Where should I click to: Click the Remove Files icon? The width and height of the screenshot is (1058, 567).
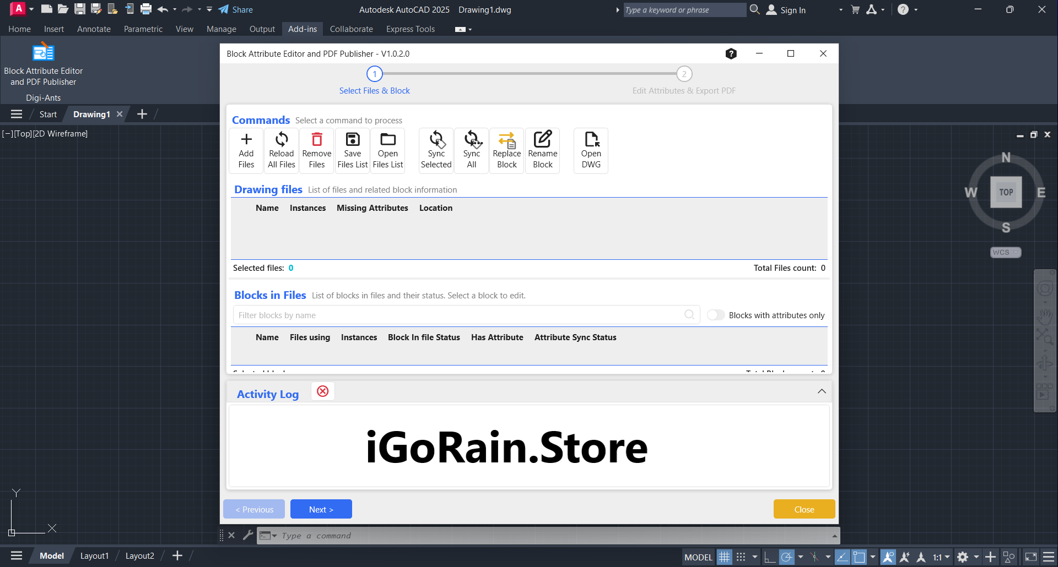pyautogui.click(x=316, y=150)
